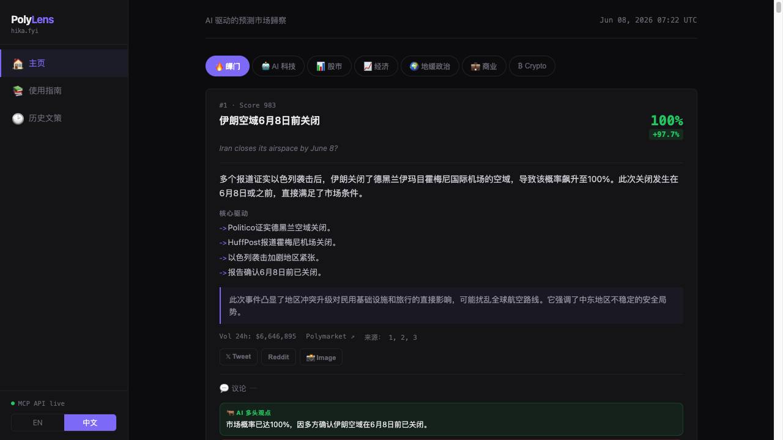The width and height of the screenshot is (783, 440).
Task: Switch language to 中文
Action: pyautogui.click(x=90, y=423)
